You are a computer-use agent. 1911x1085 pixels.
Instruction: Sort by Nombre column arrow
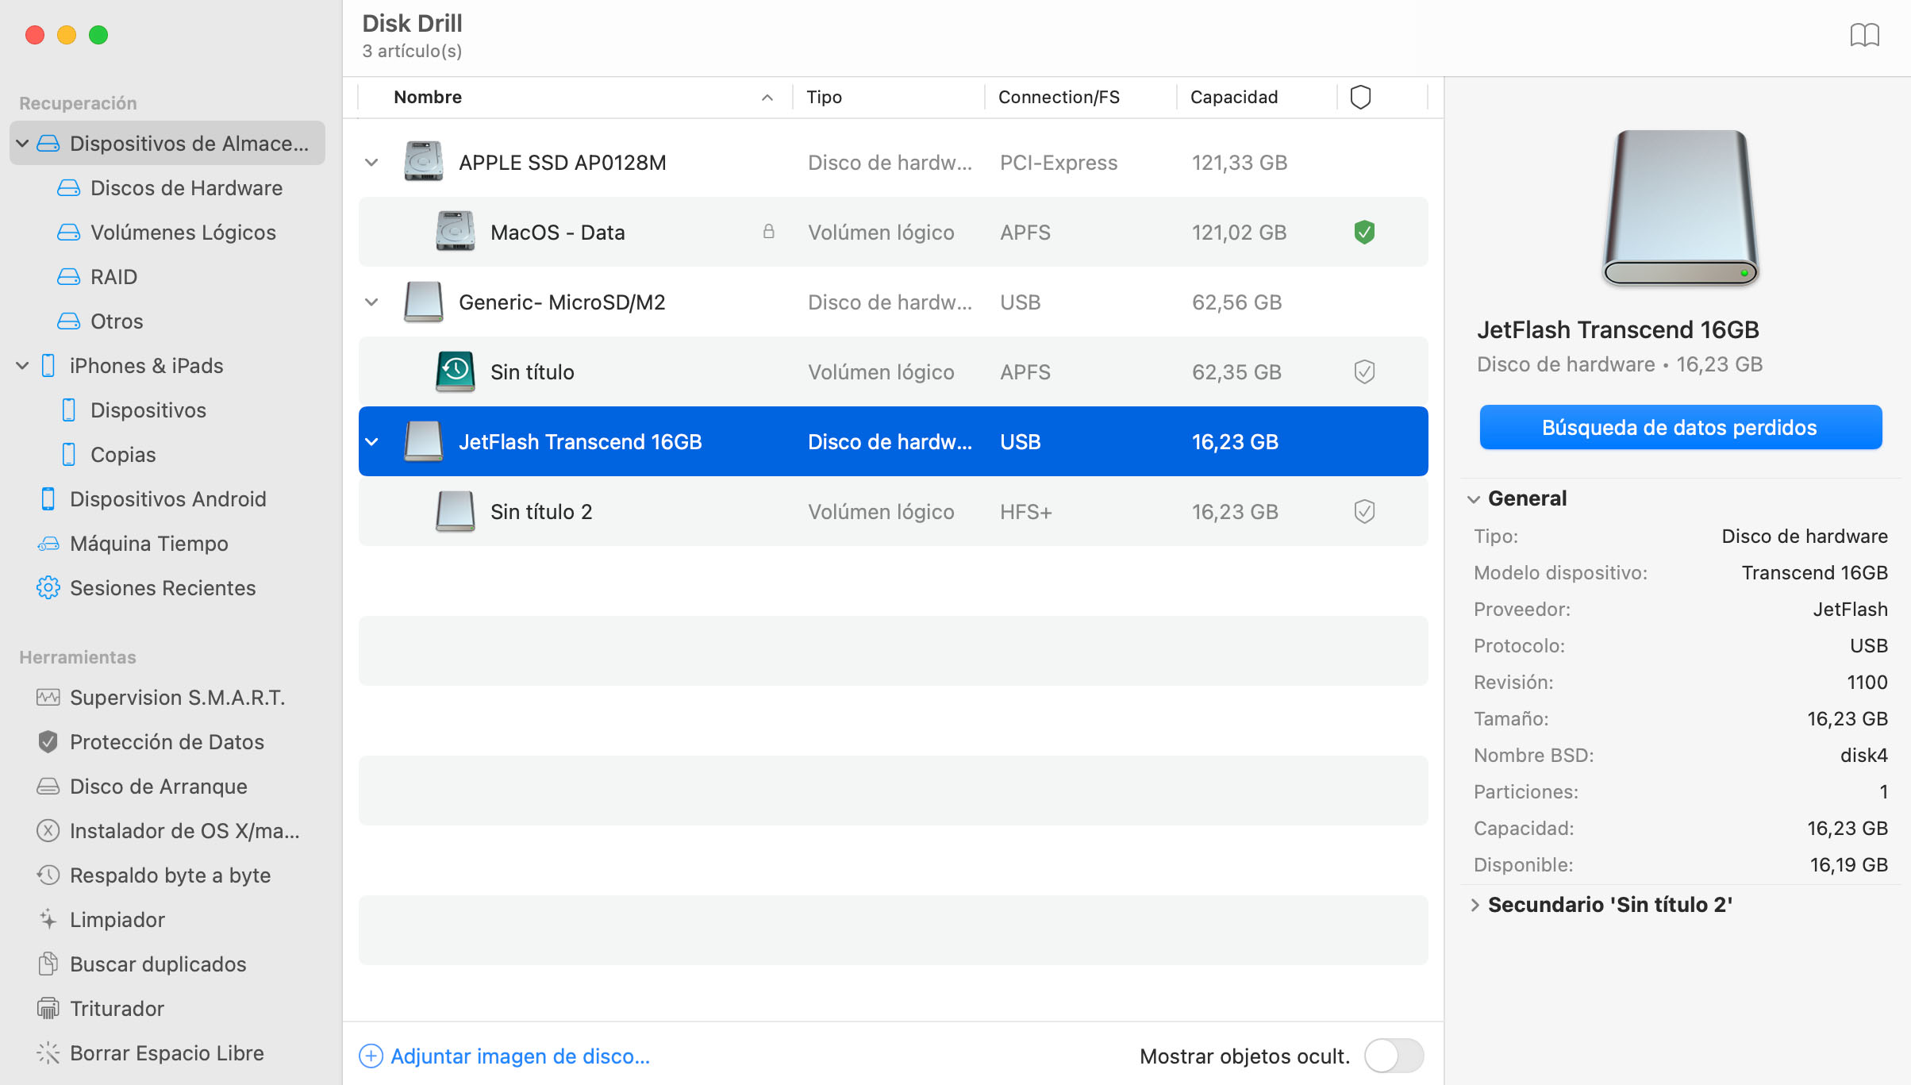click(767, 98)
